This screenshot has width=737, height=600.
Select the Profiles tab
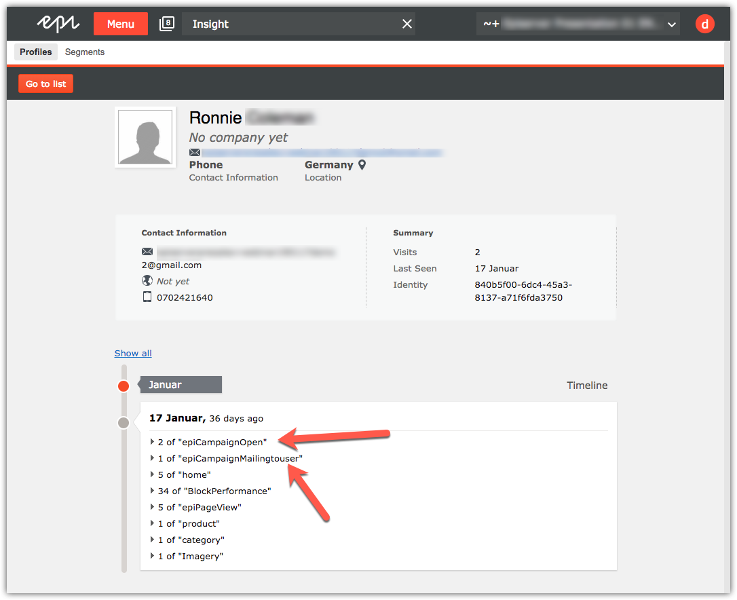pyautogui.click(x=35, y=52)
